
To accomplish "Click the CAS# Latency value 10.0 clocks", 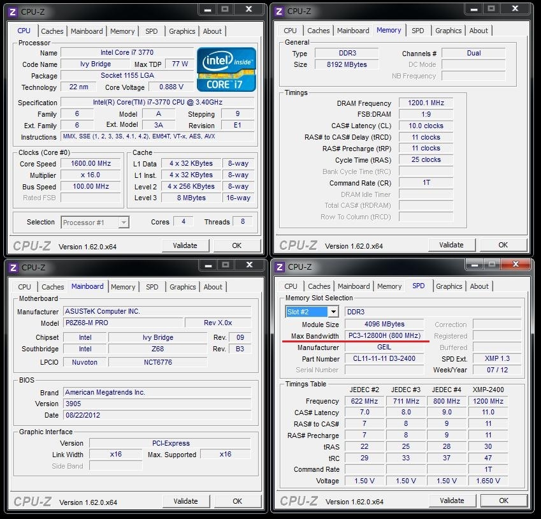I will [426, 126].
